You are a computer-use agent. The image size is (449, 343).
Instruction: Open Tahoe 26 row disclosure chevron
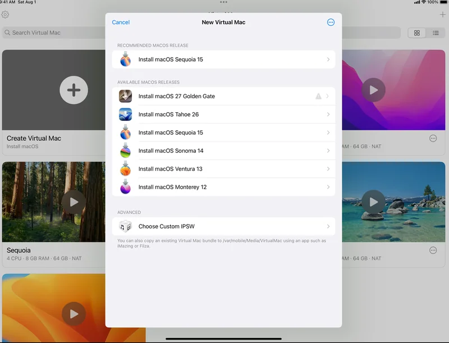(x=328, y=115)
